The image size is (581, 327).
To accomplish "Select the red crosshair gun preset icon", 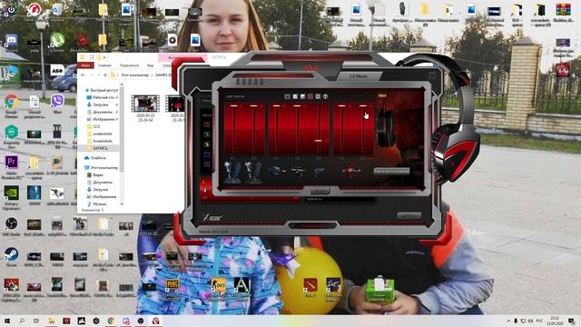I will (x=351, y=171).
